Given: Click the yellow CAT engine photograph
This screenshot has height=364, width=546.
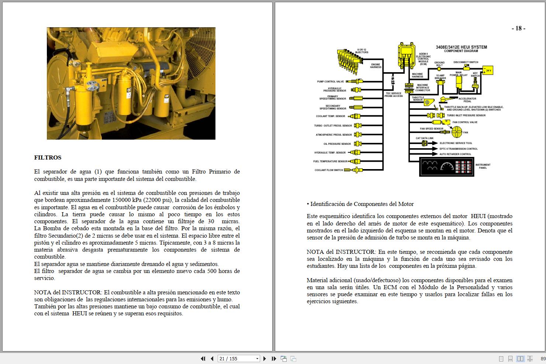Looking at the screenshot, I should point(131,83).
